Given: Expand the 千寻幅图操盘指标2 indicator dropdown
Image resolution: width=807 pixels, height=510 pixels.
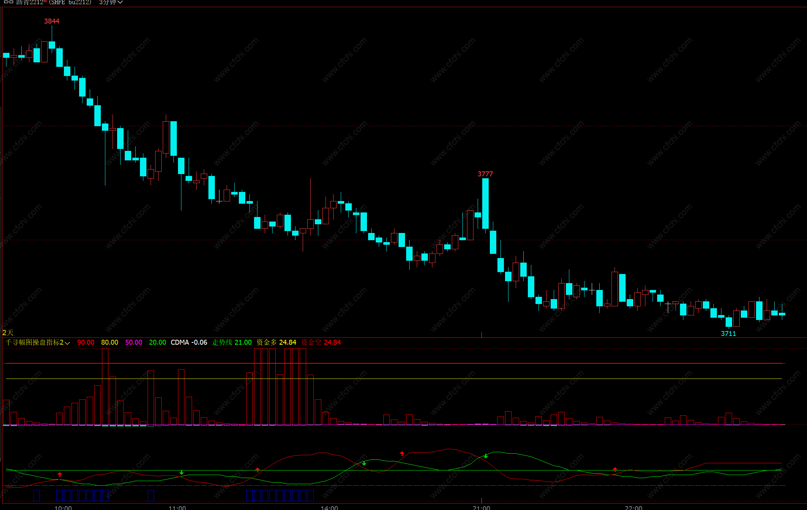Looking at the screenshot, I should pyautogui.click(x=67, y=343).
